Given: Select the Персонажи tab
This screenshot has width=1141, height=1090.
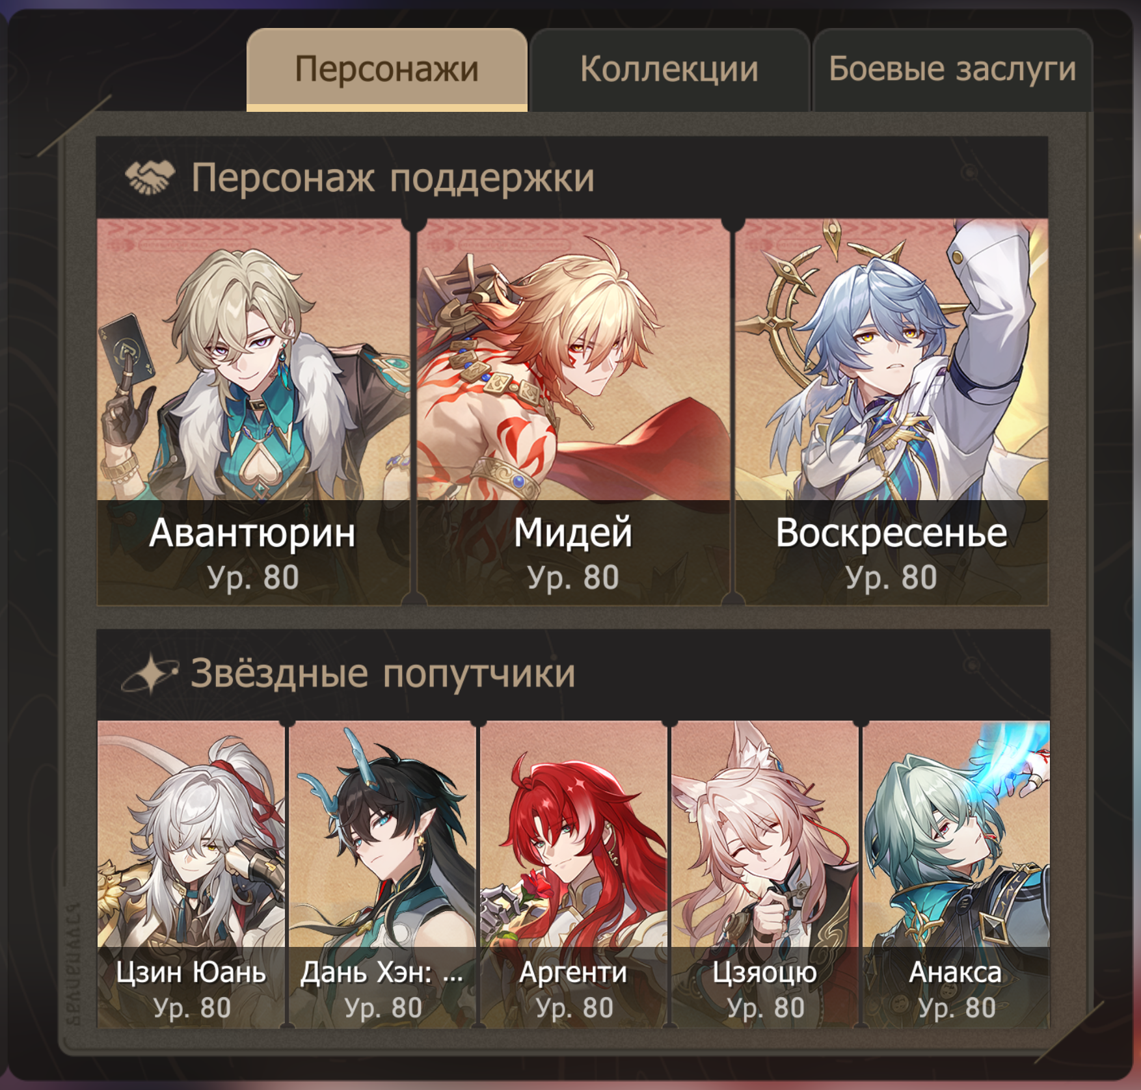Looking at the screenshot, I should tap(387, 70).
